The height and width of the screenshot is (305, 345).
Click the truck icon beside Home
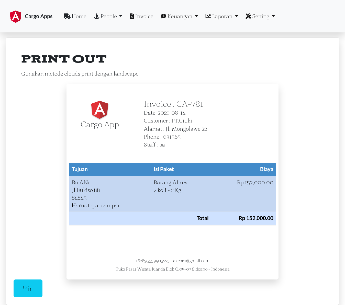67,16
